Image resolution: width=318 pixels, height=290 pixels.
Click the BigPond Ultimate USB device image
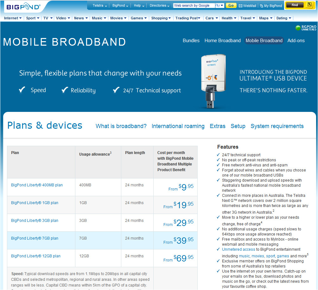tap(213, 79)
